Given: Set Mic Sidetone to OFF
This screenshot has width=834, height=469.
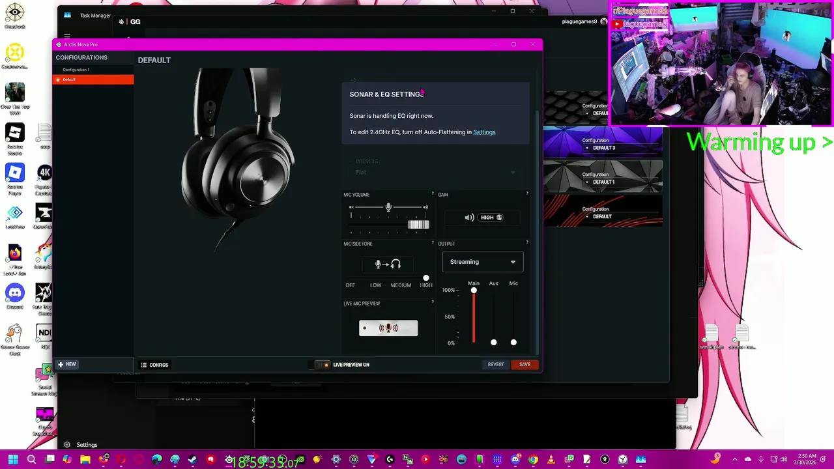Looking at the screenshot, I should tap(351, 285).
